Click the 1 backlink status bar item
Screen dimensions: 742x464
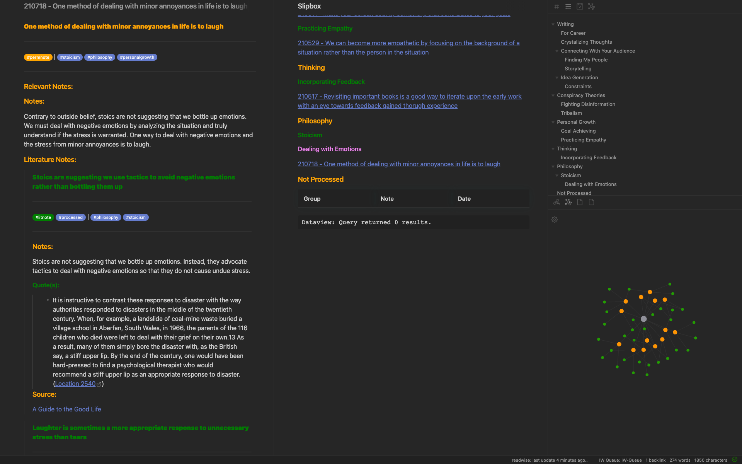655,460
